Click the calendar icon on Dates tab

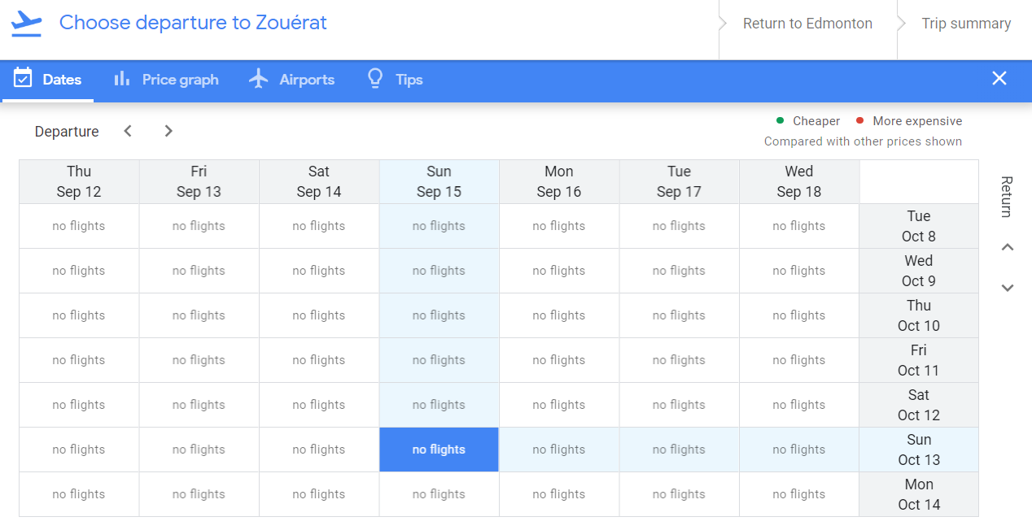[x=23, y=79]
